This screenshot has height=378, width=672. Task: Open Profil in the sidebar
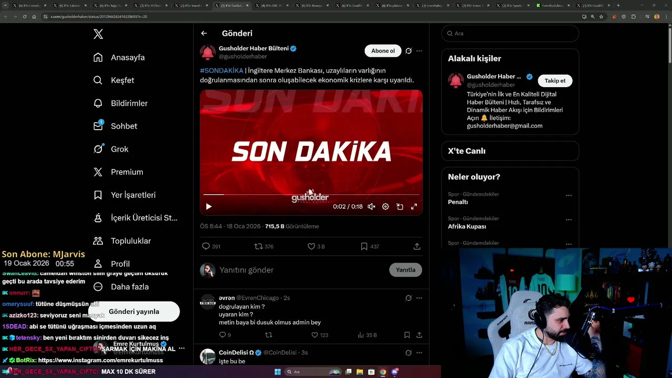111,264
